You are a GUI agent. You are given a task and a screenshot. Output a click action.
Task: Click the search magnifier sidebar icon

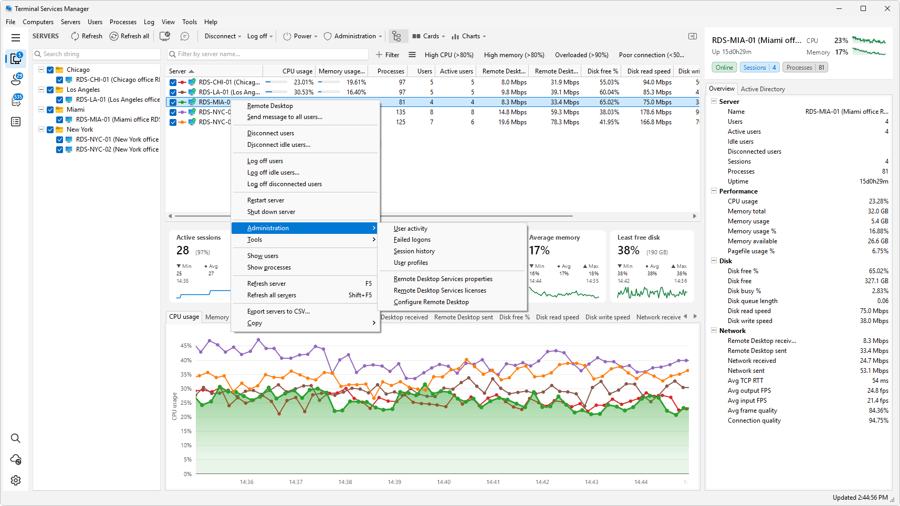(x=16, y=438)
